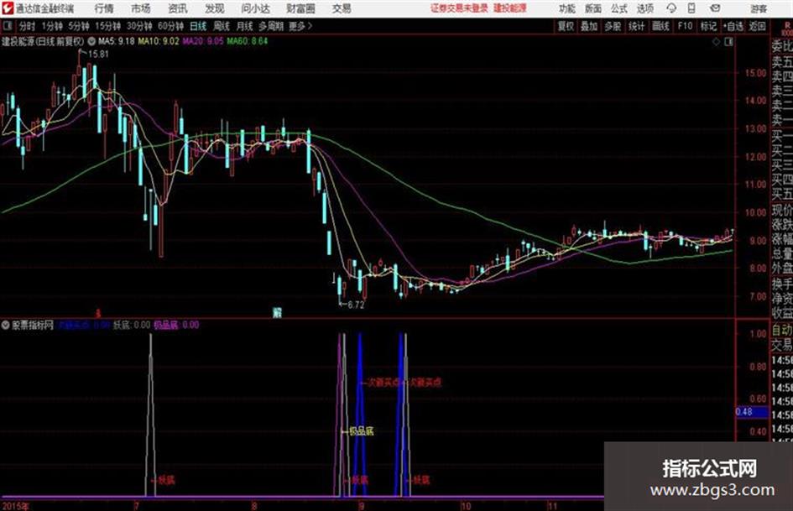Click the MA60: 8.64 value label
Screen dimensions: 793x511
click(248, 41)
